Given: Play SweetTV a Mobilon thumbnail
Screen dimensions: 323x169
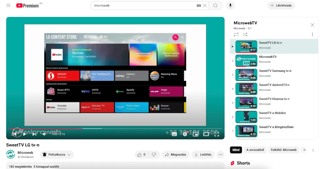Looking at the screenshot, I should [x=246, y=117].
